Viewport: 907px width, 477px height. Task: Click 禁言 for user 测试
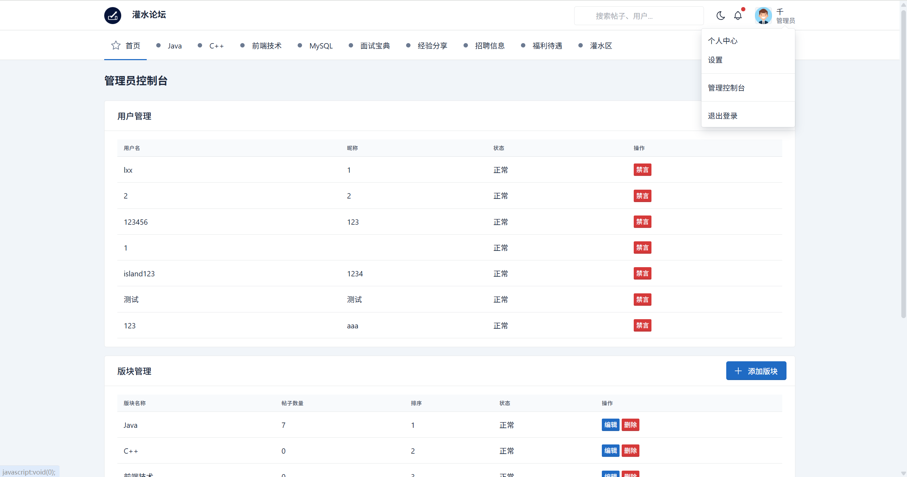(x=642, y=300)
